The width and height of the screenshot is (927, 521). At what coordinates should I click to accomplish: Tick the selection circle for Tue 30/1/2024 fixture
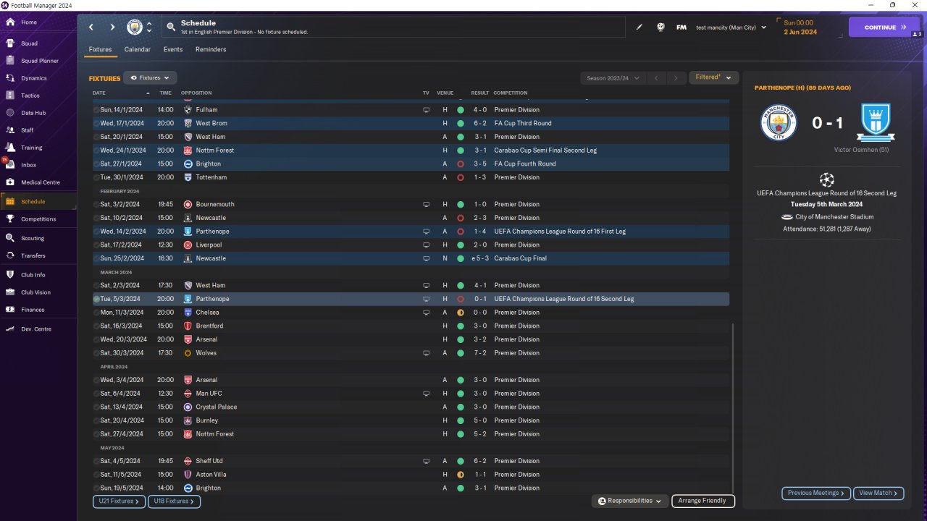(x=96, y=177)
